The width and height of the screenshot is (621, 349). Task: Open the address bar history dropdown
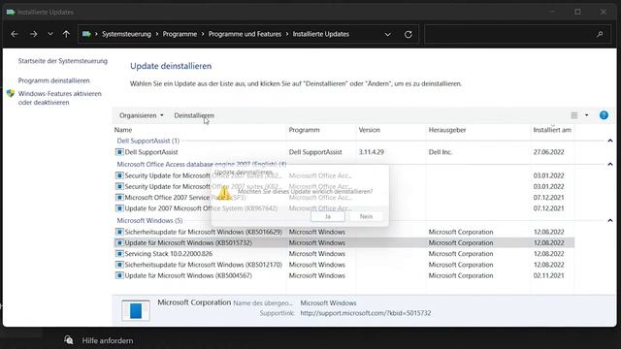[x=388, y=35]
